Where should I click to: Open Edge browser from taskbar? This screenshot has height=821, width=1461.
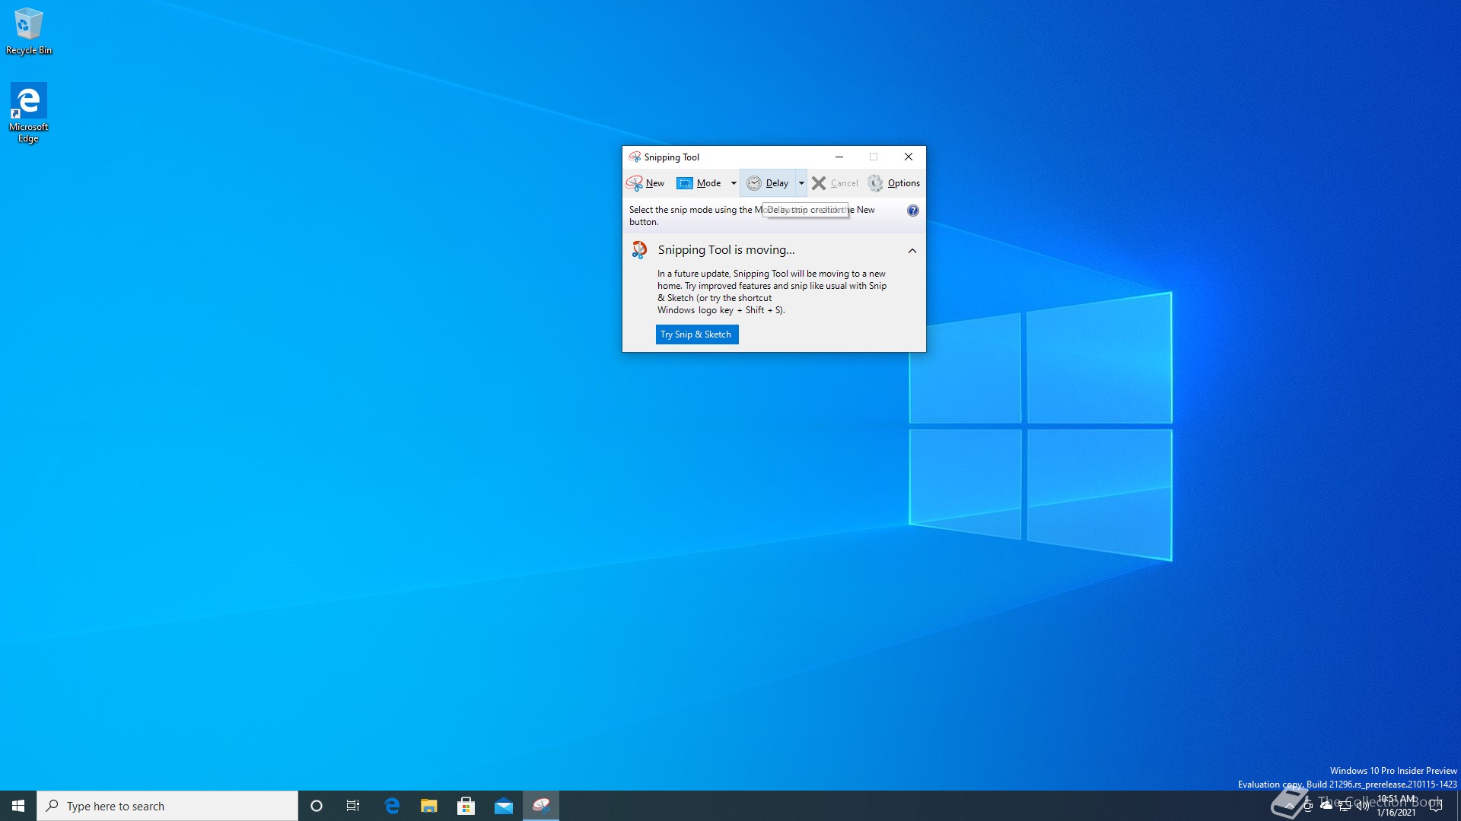(x=392, y=806)
